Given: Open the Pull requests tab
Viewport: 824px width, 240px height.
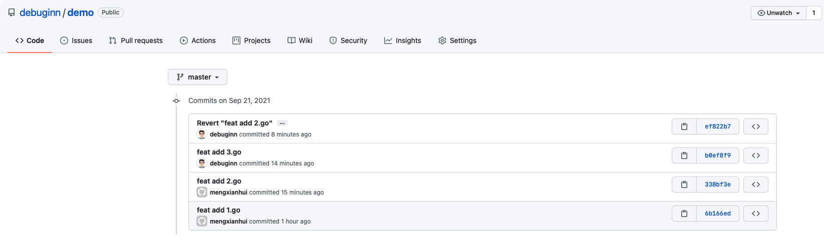Looking at the screenshot, I should point(136,40).
